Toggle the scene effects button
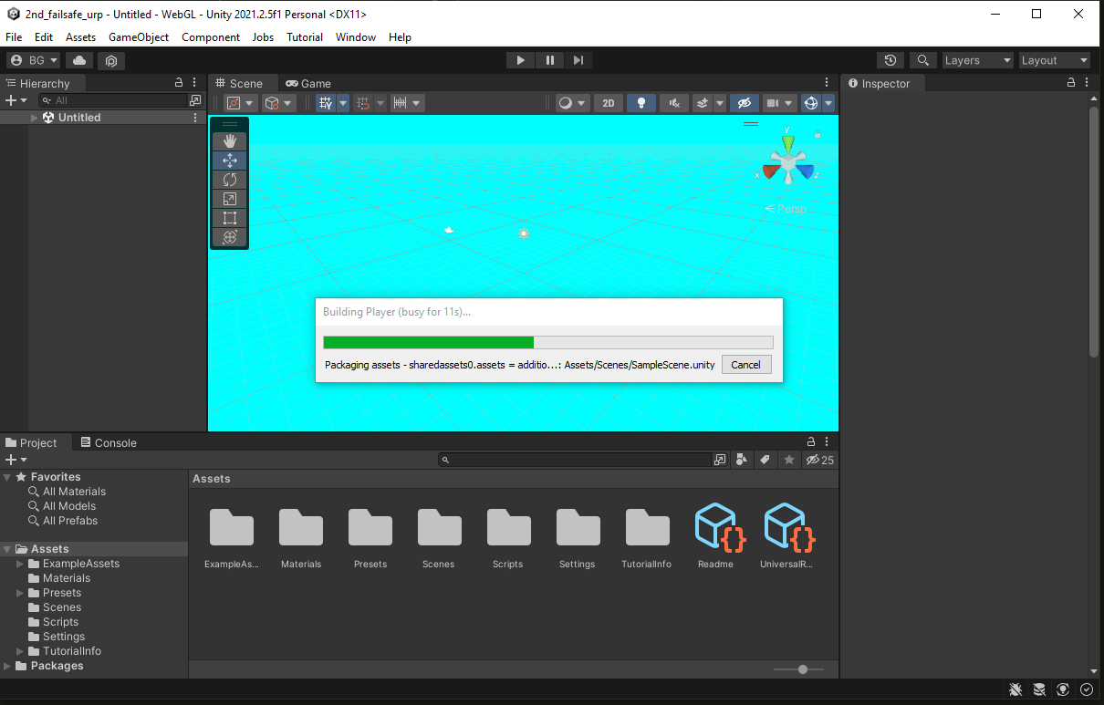Screen dimensions: 1104x705 (x=702, y=102)
